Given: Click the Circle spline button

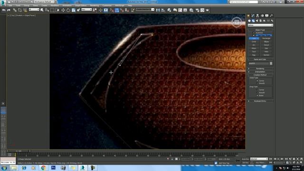Looking at the screenshot, I should pos(254,42).
